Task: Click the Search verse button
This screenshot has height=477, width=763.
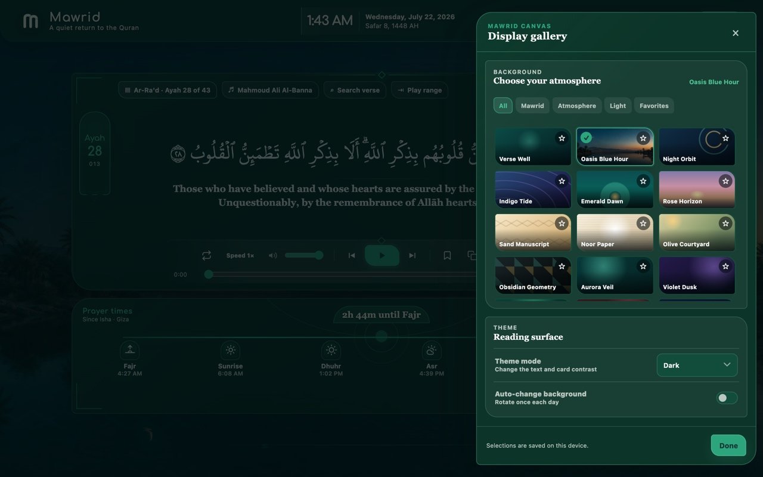Action: pos(355,90)
